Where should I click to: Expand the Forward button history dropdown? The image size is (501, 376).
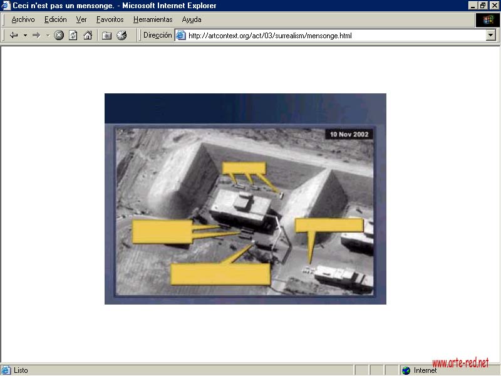[x=48, y=36]
